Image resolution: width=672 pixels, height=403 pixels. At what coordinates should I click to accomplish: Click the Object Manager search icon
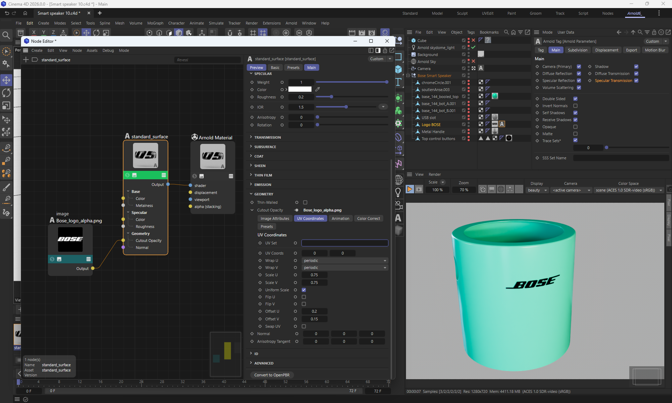(506, 32)
